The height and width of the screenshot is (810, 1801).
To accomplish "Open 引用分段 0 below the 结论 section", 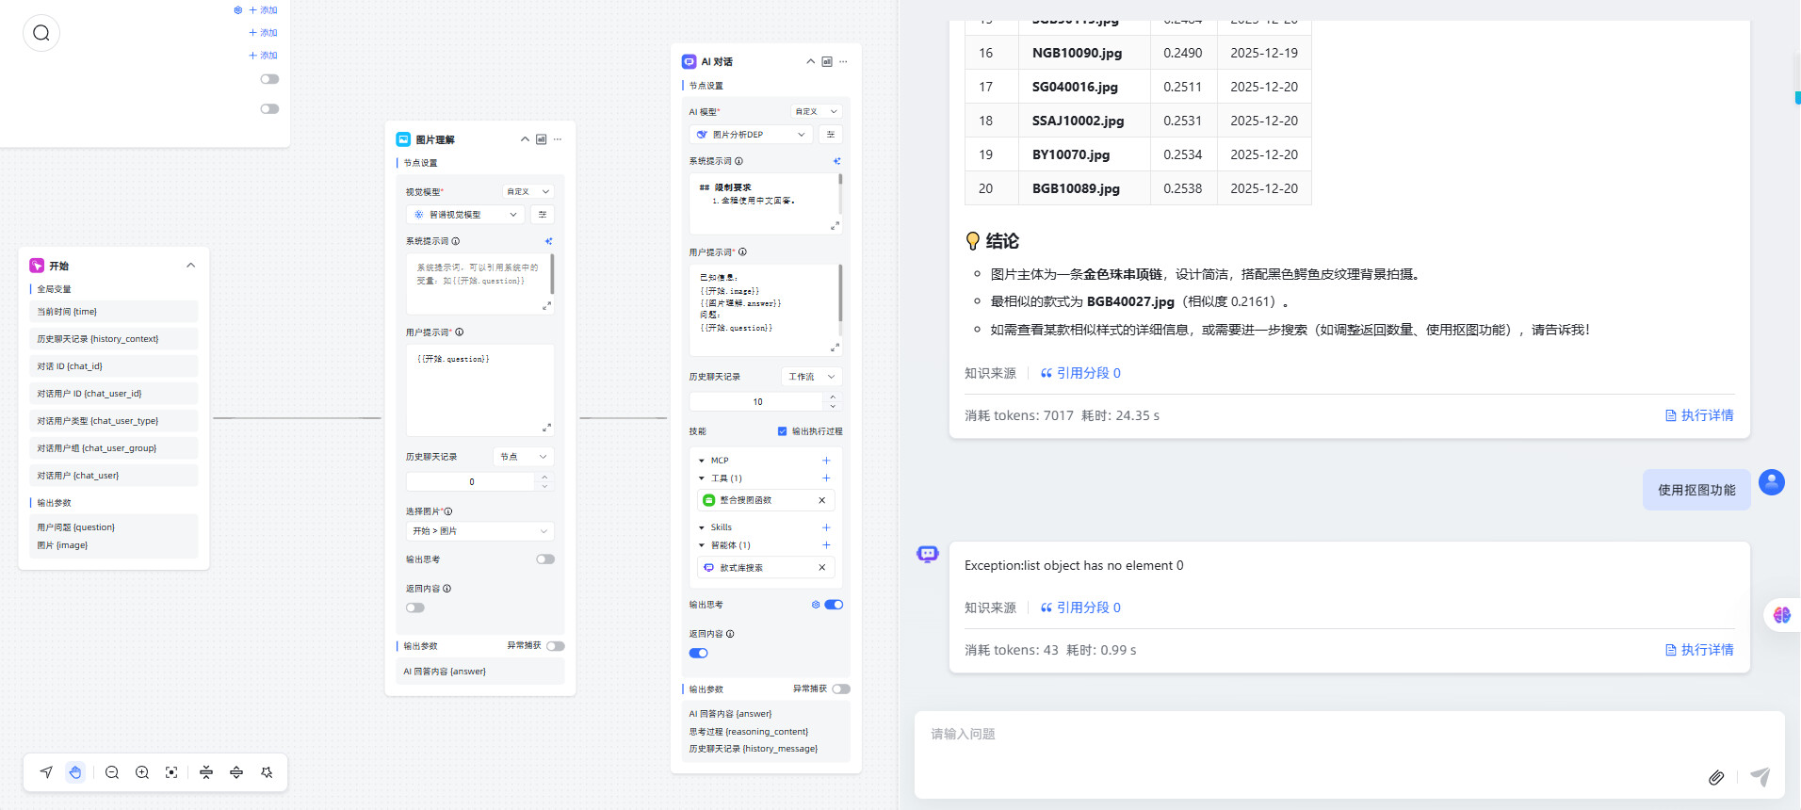I will [1080, 373].
